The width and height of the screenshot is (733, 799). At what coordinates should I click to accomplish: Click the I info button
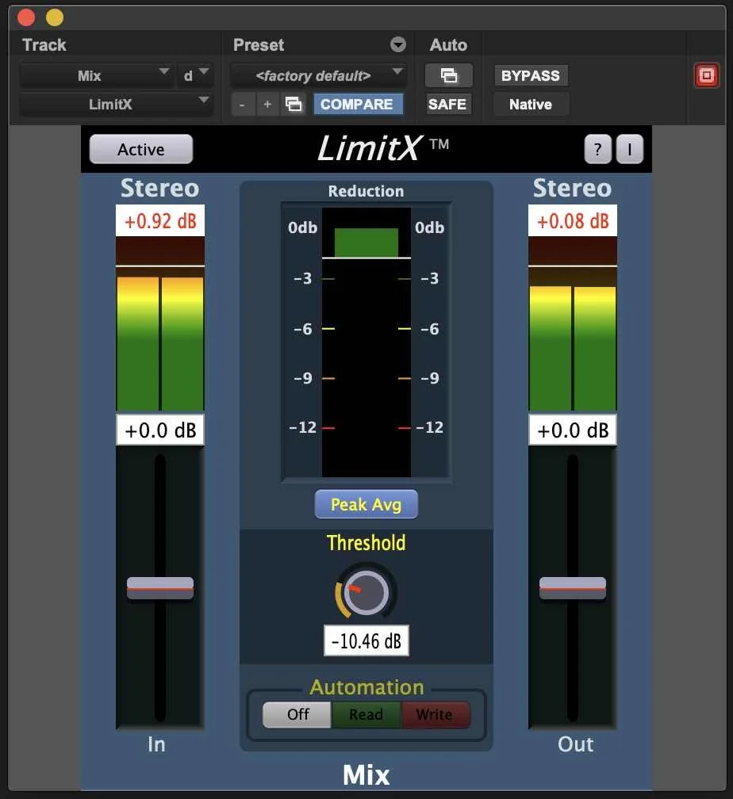point(629,150)
